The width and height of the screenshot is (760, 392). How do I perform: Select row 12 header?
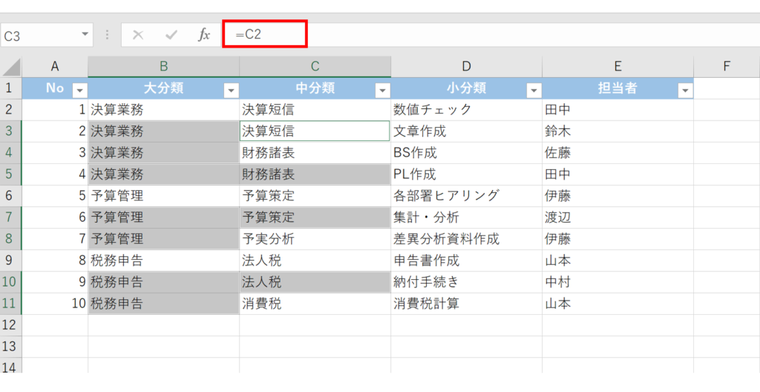tap(11, 325)
